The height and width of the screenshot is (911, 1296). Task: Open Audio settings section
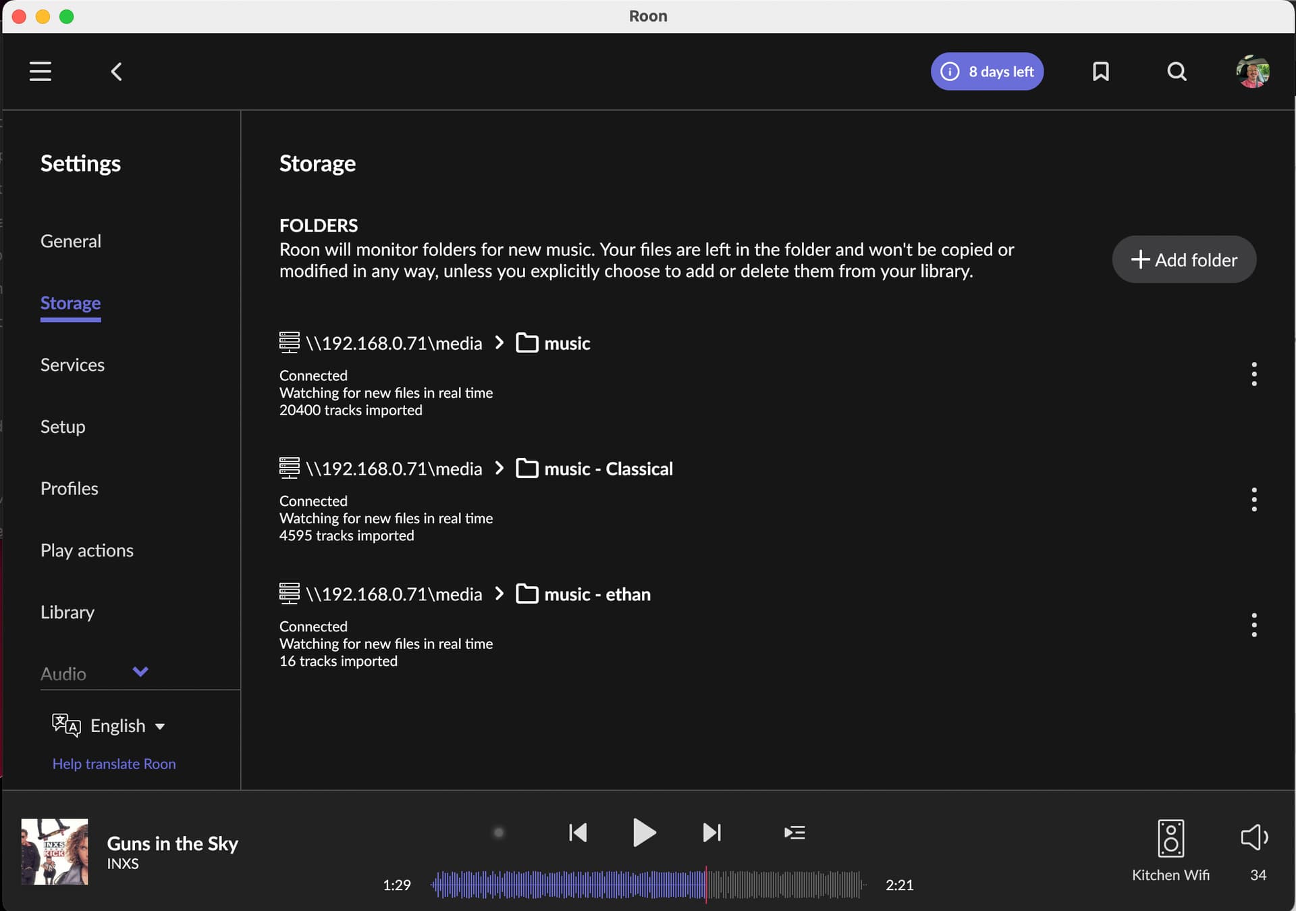63,674
